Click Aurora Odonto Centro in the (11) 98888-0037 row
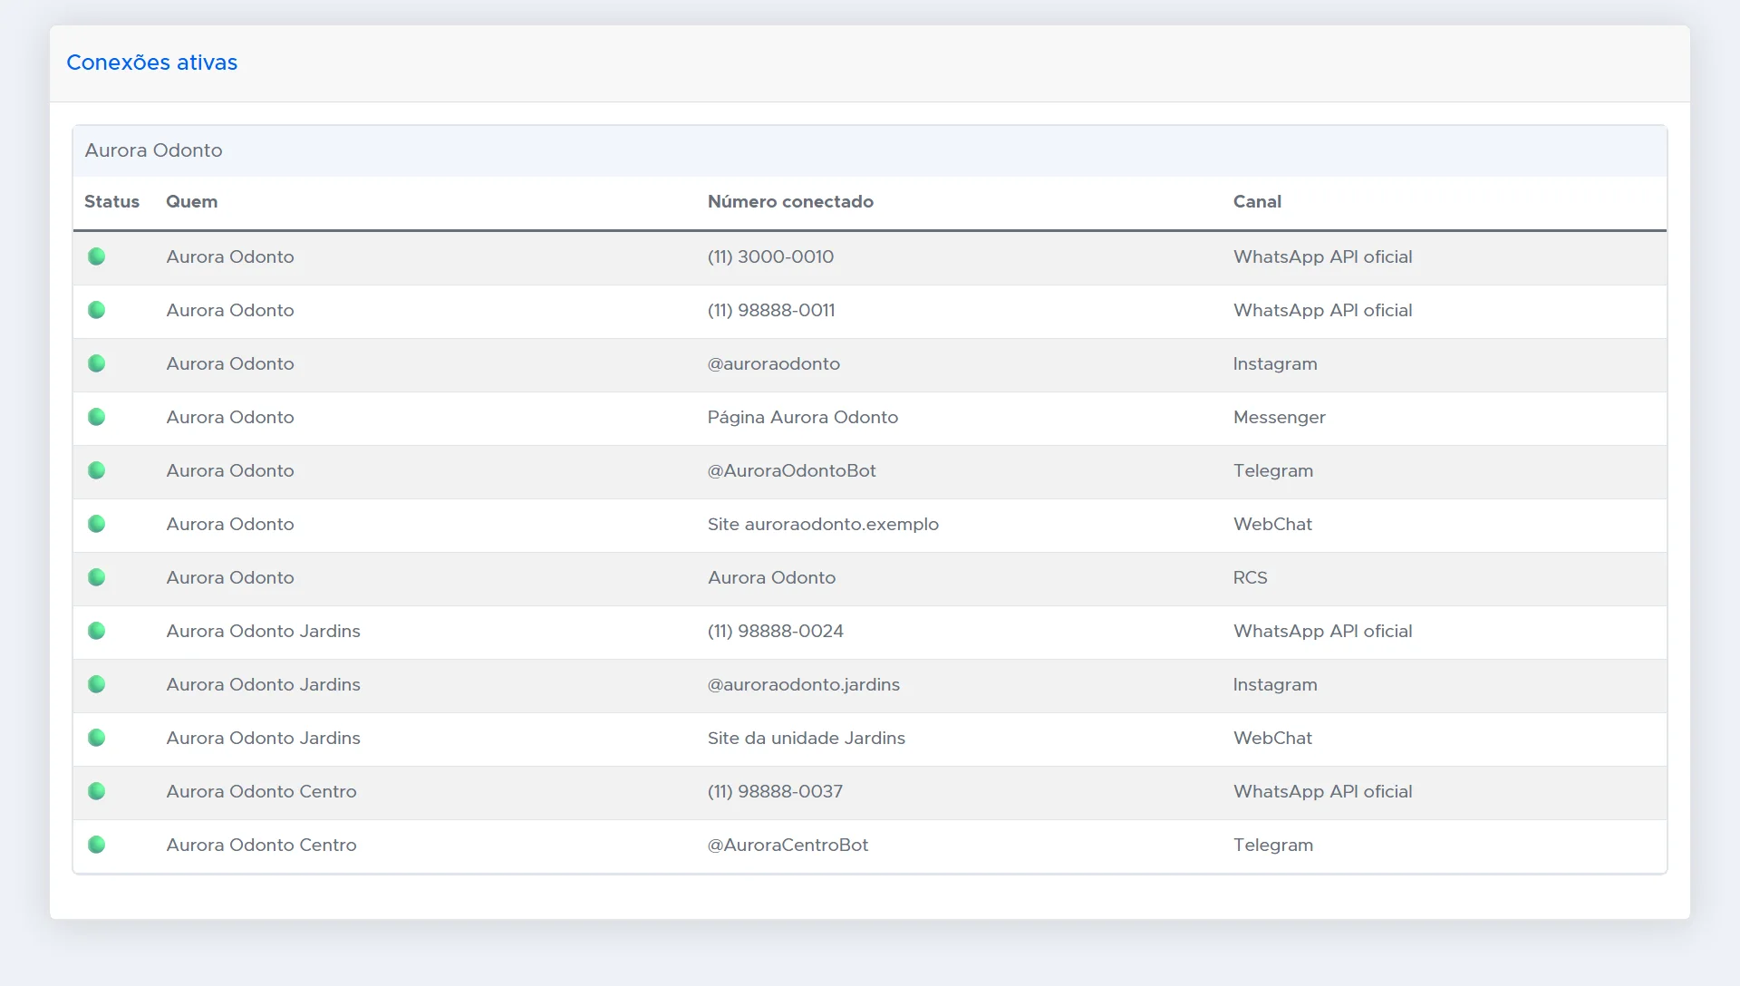 pyautogui.click(x=261, y=791)
